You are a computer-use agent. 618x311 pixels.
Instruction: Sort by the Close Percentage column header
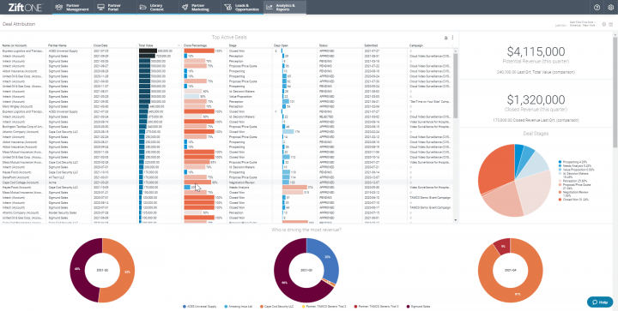195,45
